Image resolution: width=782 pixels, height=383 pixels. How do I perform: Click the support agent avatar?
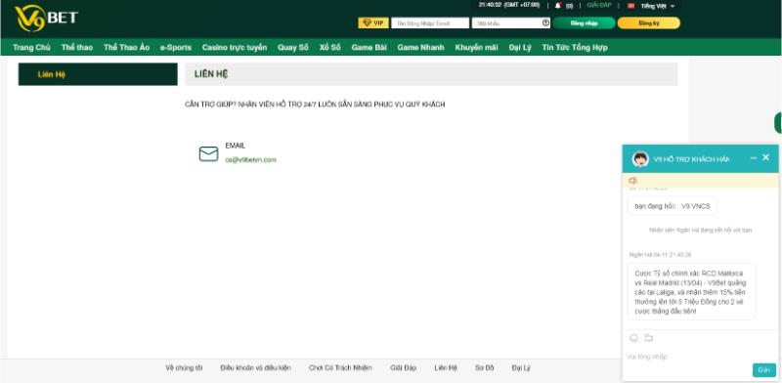coord(640,159)
